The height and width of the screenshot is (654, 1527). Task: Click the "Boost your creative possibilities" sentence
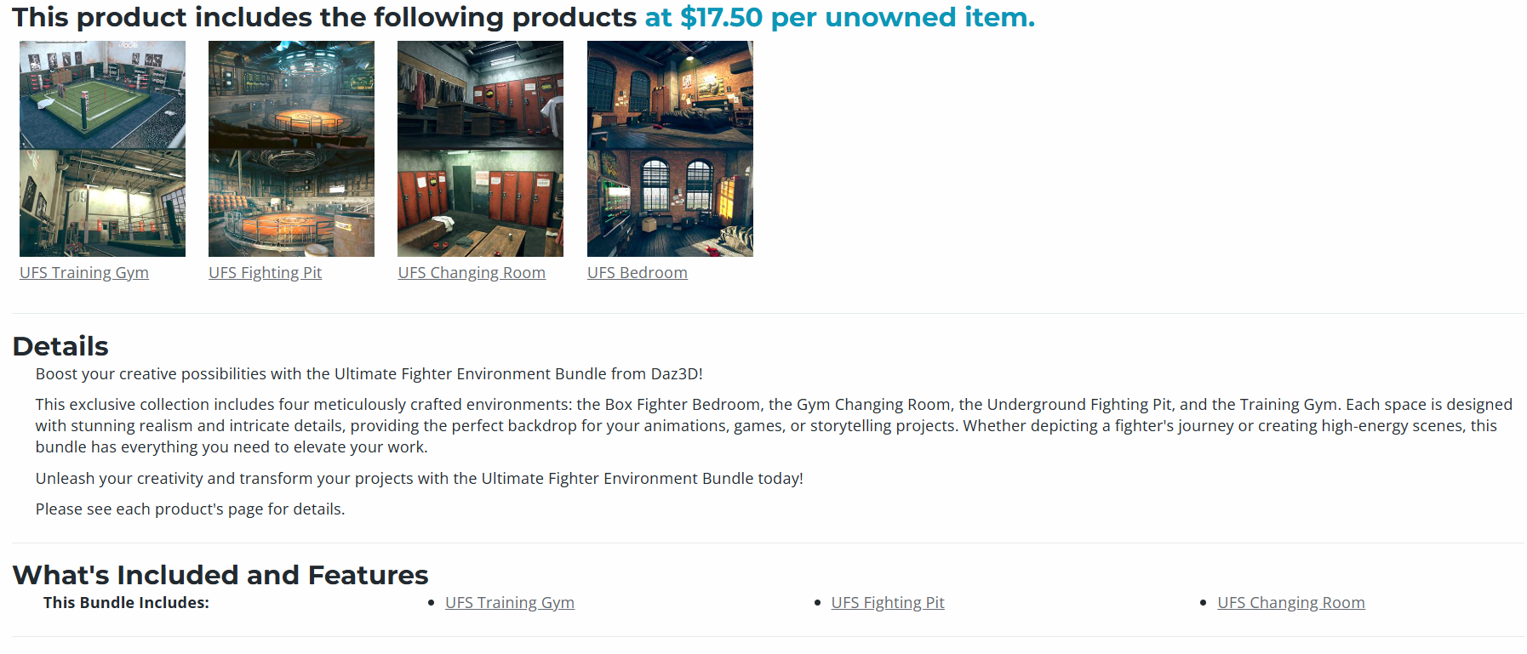[369, 374]
